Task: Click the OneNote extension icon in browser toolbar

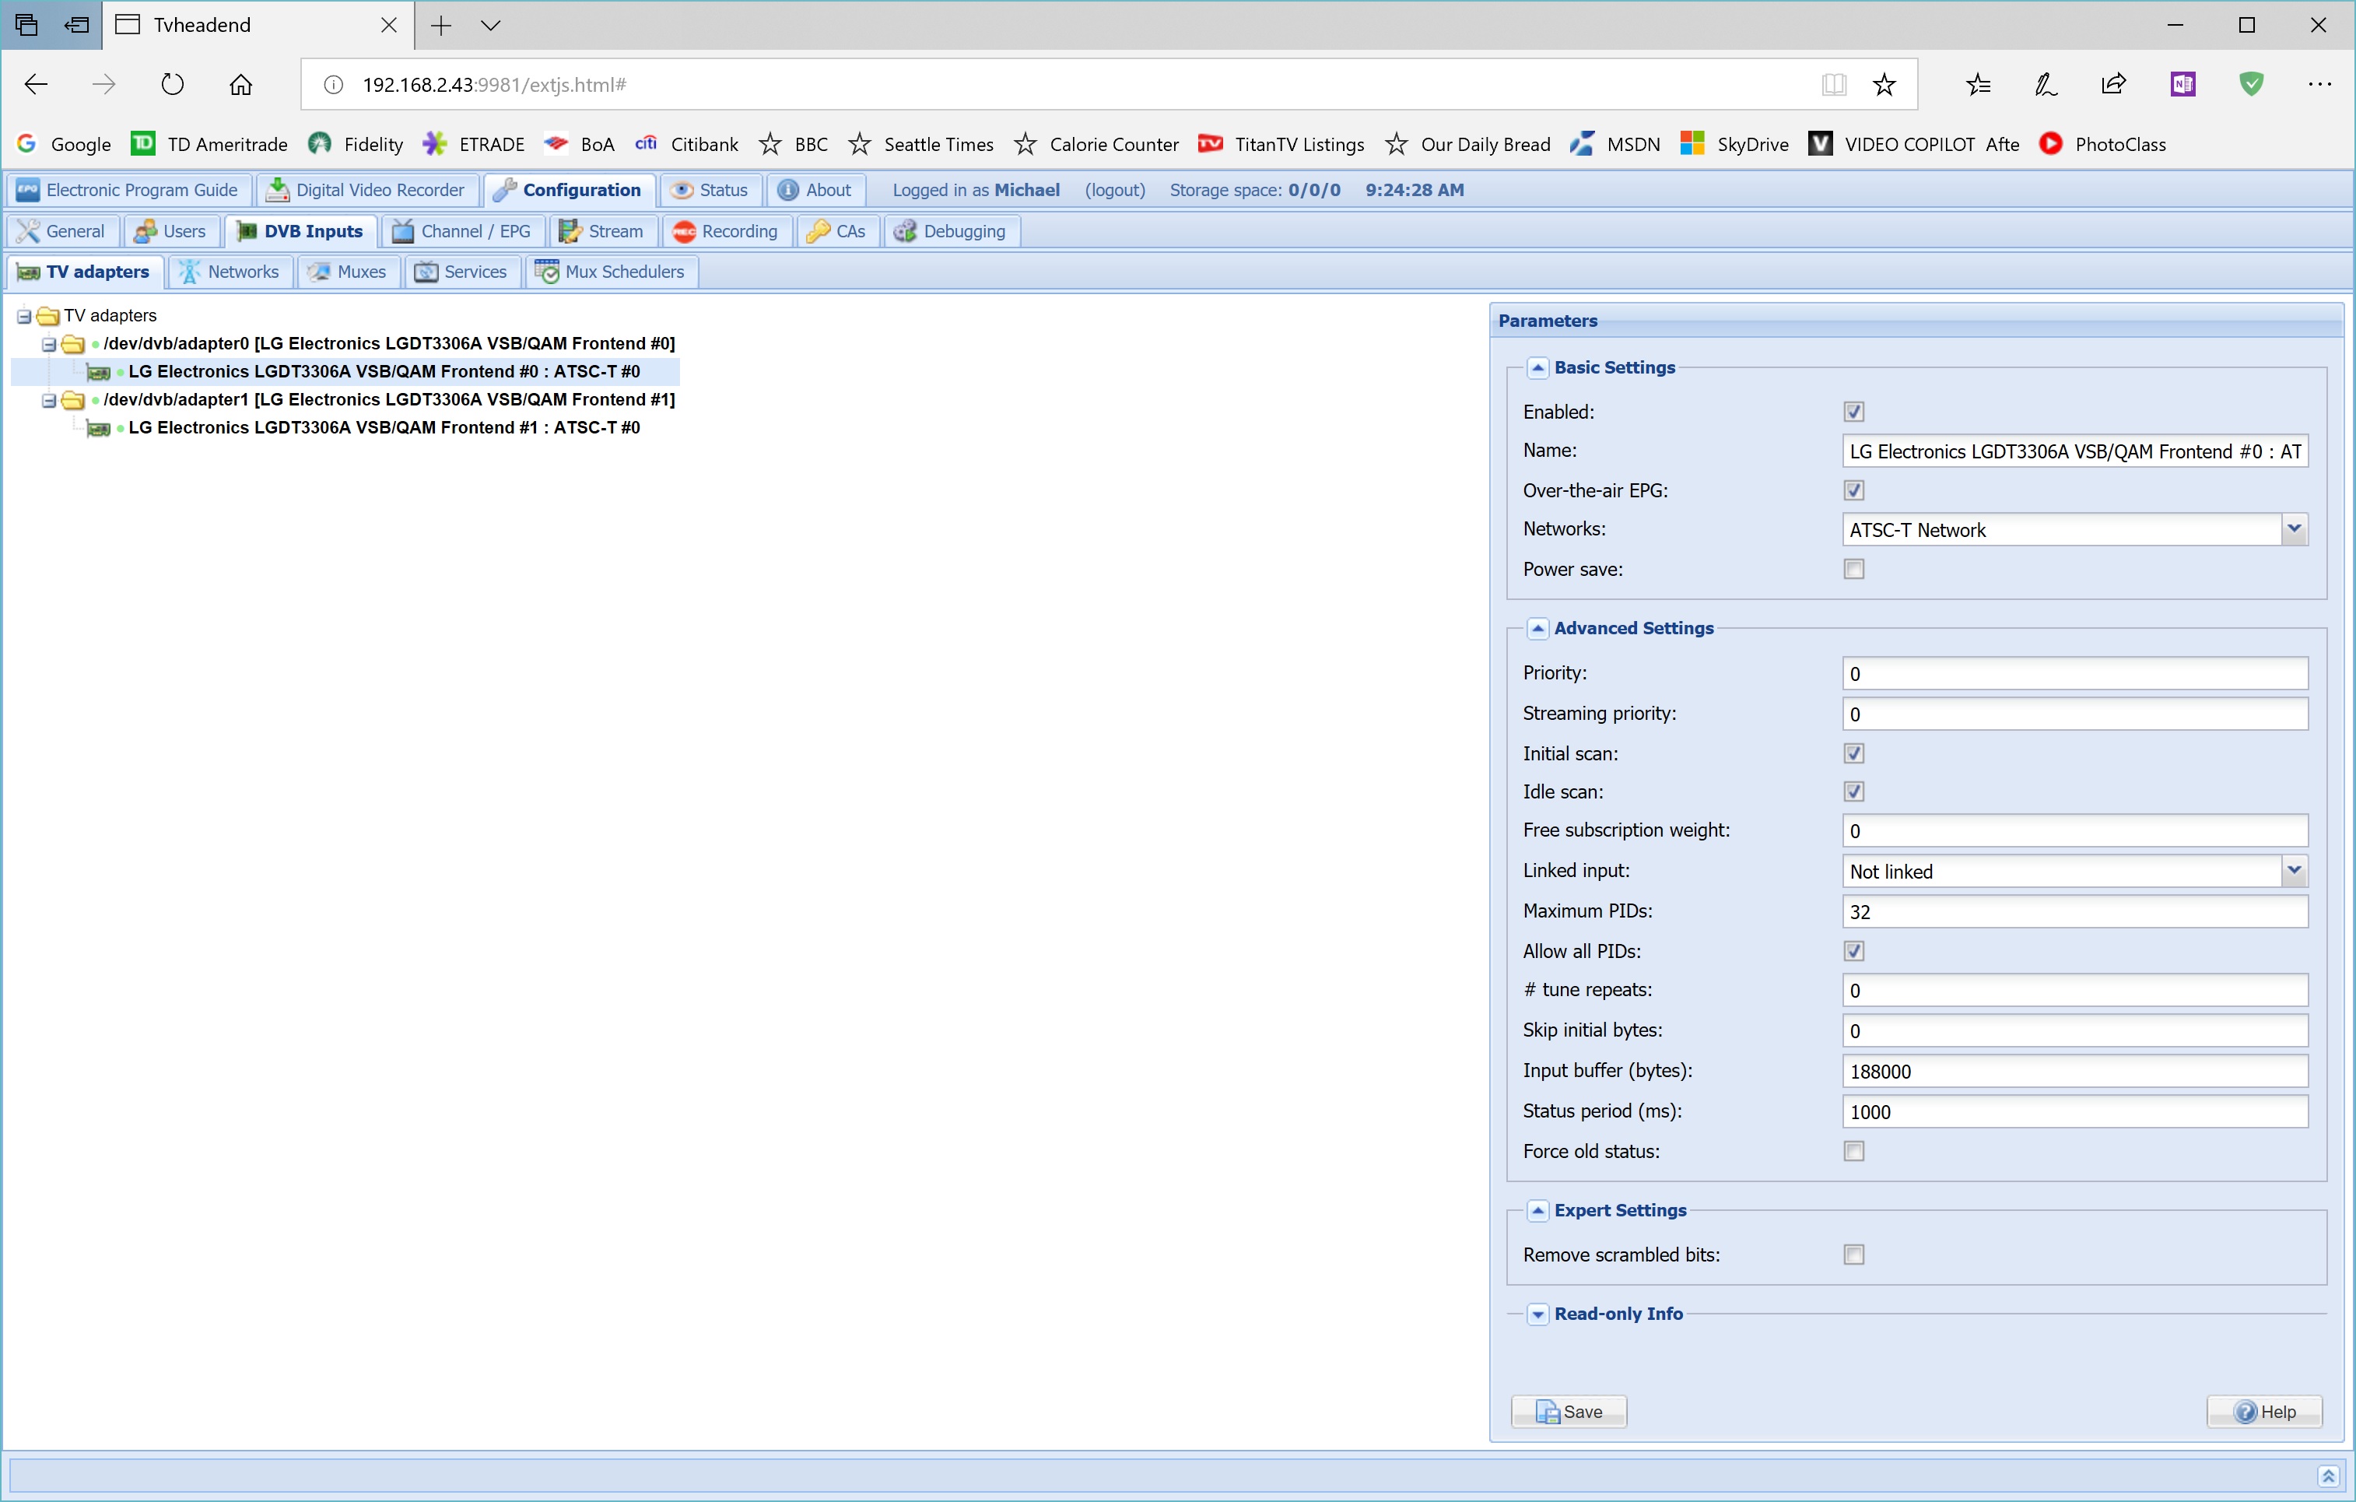Action: (2182, 84)
